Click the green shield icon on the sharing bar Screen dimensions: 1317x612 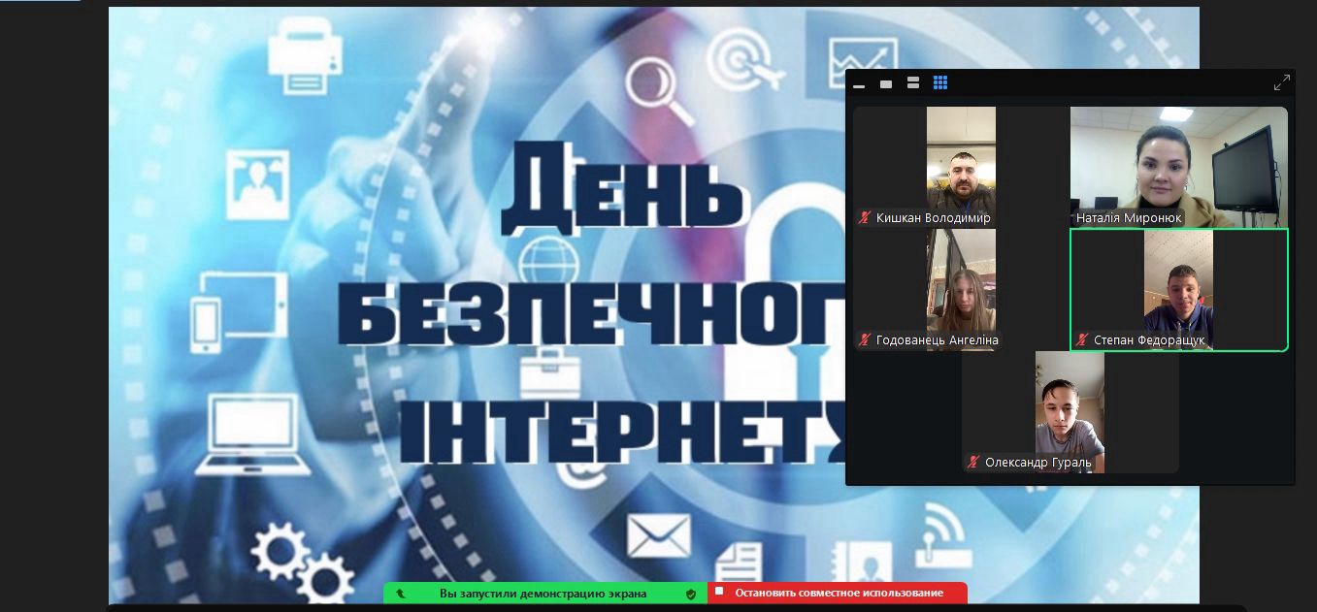coord(691,594)
